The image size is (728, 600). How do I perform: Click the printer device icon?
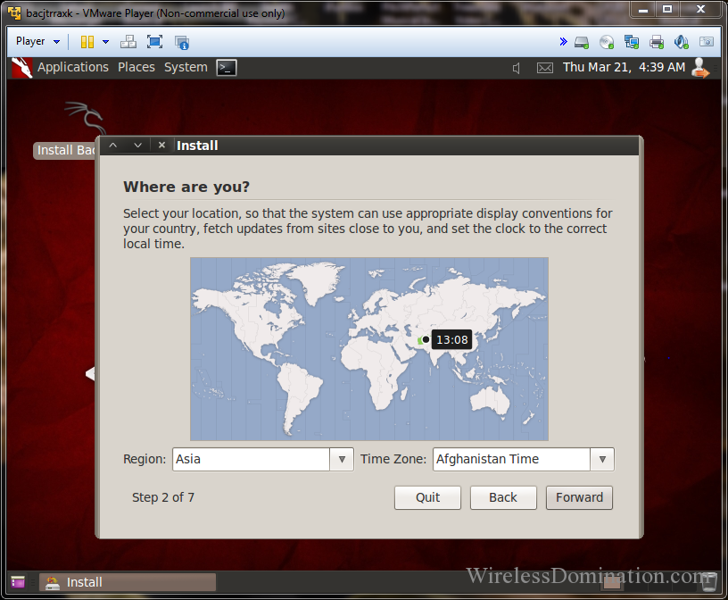(x=657, y=42)
